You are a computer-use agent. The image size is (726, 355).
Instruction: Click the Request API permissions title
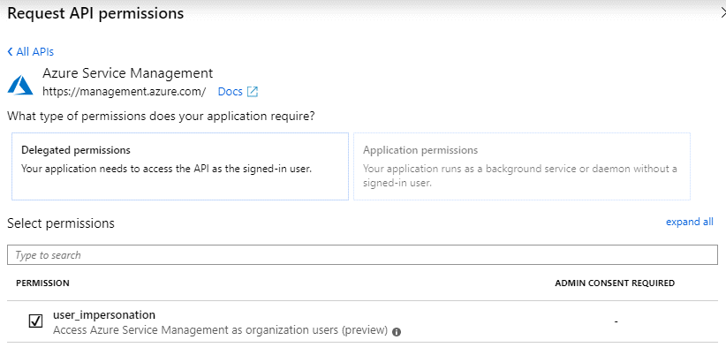coord(95,13)
